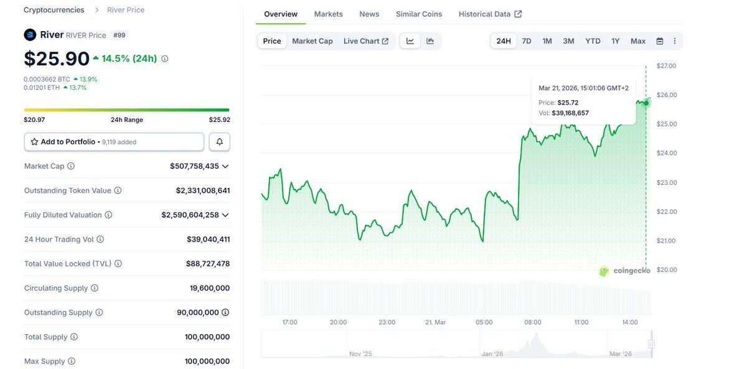Image resolution: width=747 pixels, height=369 pixels.
Task: Click the star icon in Add to Portfolio
Action: (35, 142)
